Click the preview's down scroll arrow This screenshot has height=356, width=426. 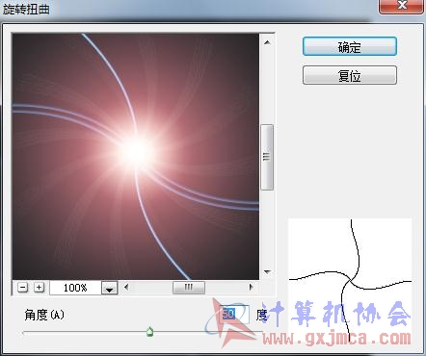click(267, 272)
